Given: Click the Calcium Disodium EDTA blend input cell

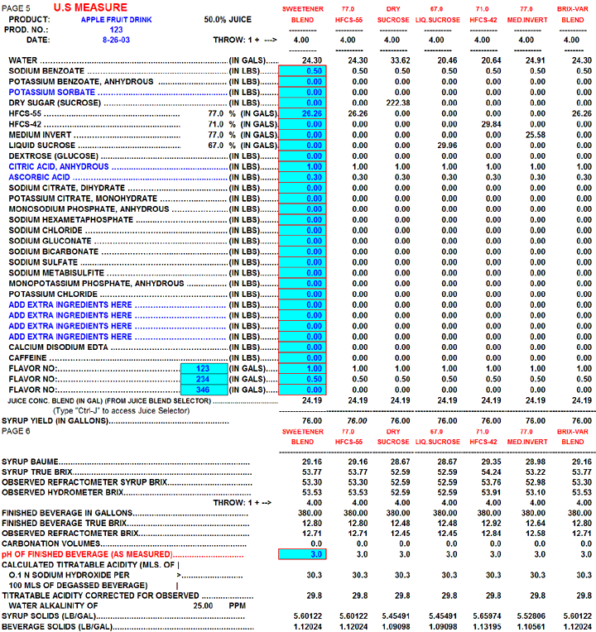Looking at the screenshot, I should tap(303, 347).
